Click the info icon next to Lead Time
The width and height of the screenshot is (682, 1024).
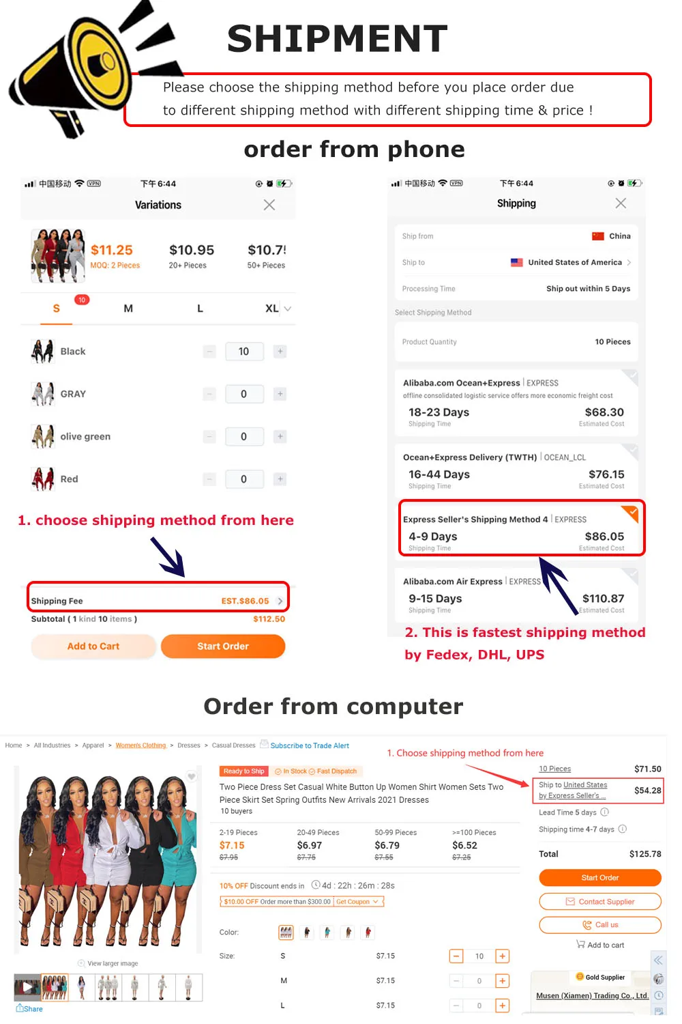tap(604, 812)
